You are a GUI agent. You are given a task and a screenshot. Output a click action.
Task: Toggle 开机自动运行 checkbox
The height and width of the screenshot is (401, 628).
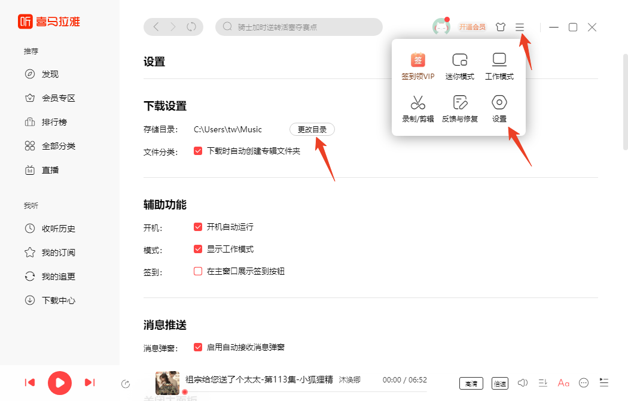(198, 227)
